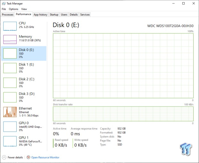
Task: Click the 'Disk 3 (D:)' label
Action: tap(27, 94)
